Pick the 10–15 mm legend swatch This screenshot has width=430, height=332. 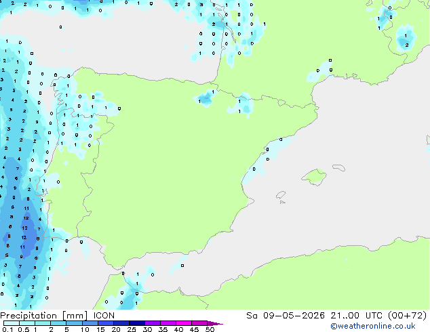click(x=90, y=323)
